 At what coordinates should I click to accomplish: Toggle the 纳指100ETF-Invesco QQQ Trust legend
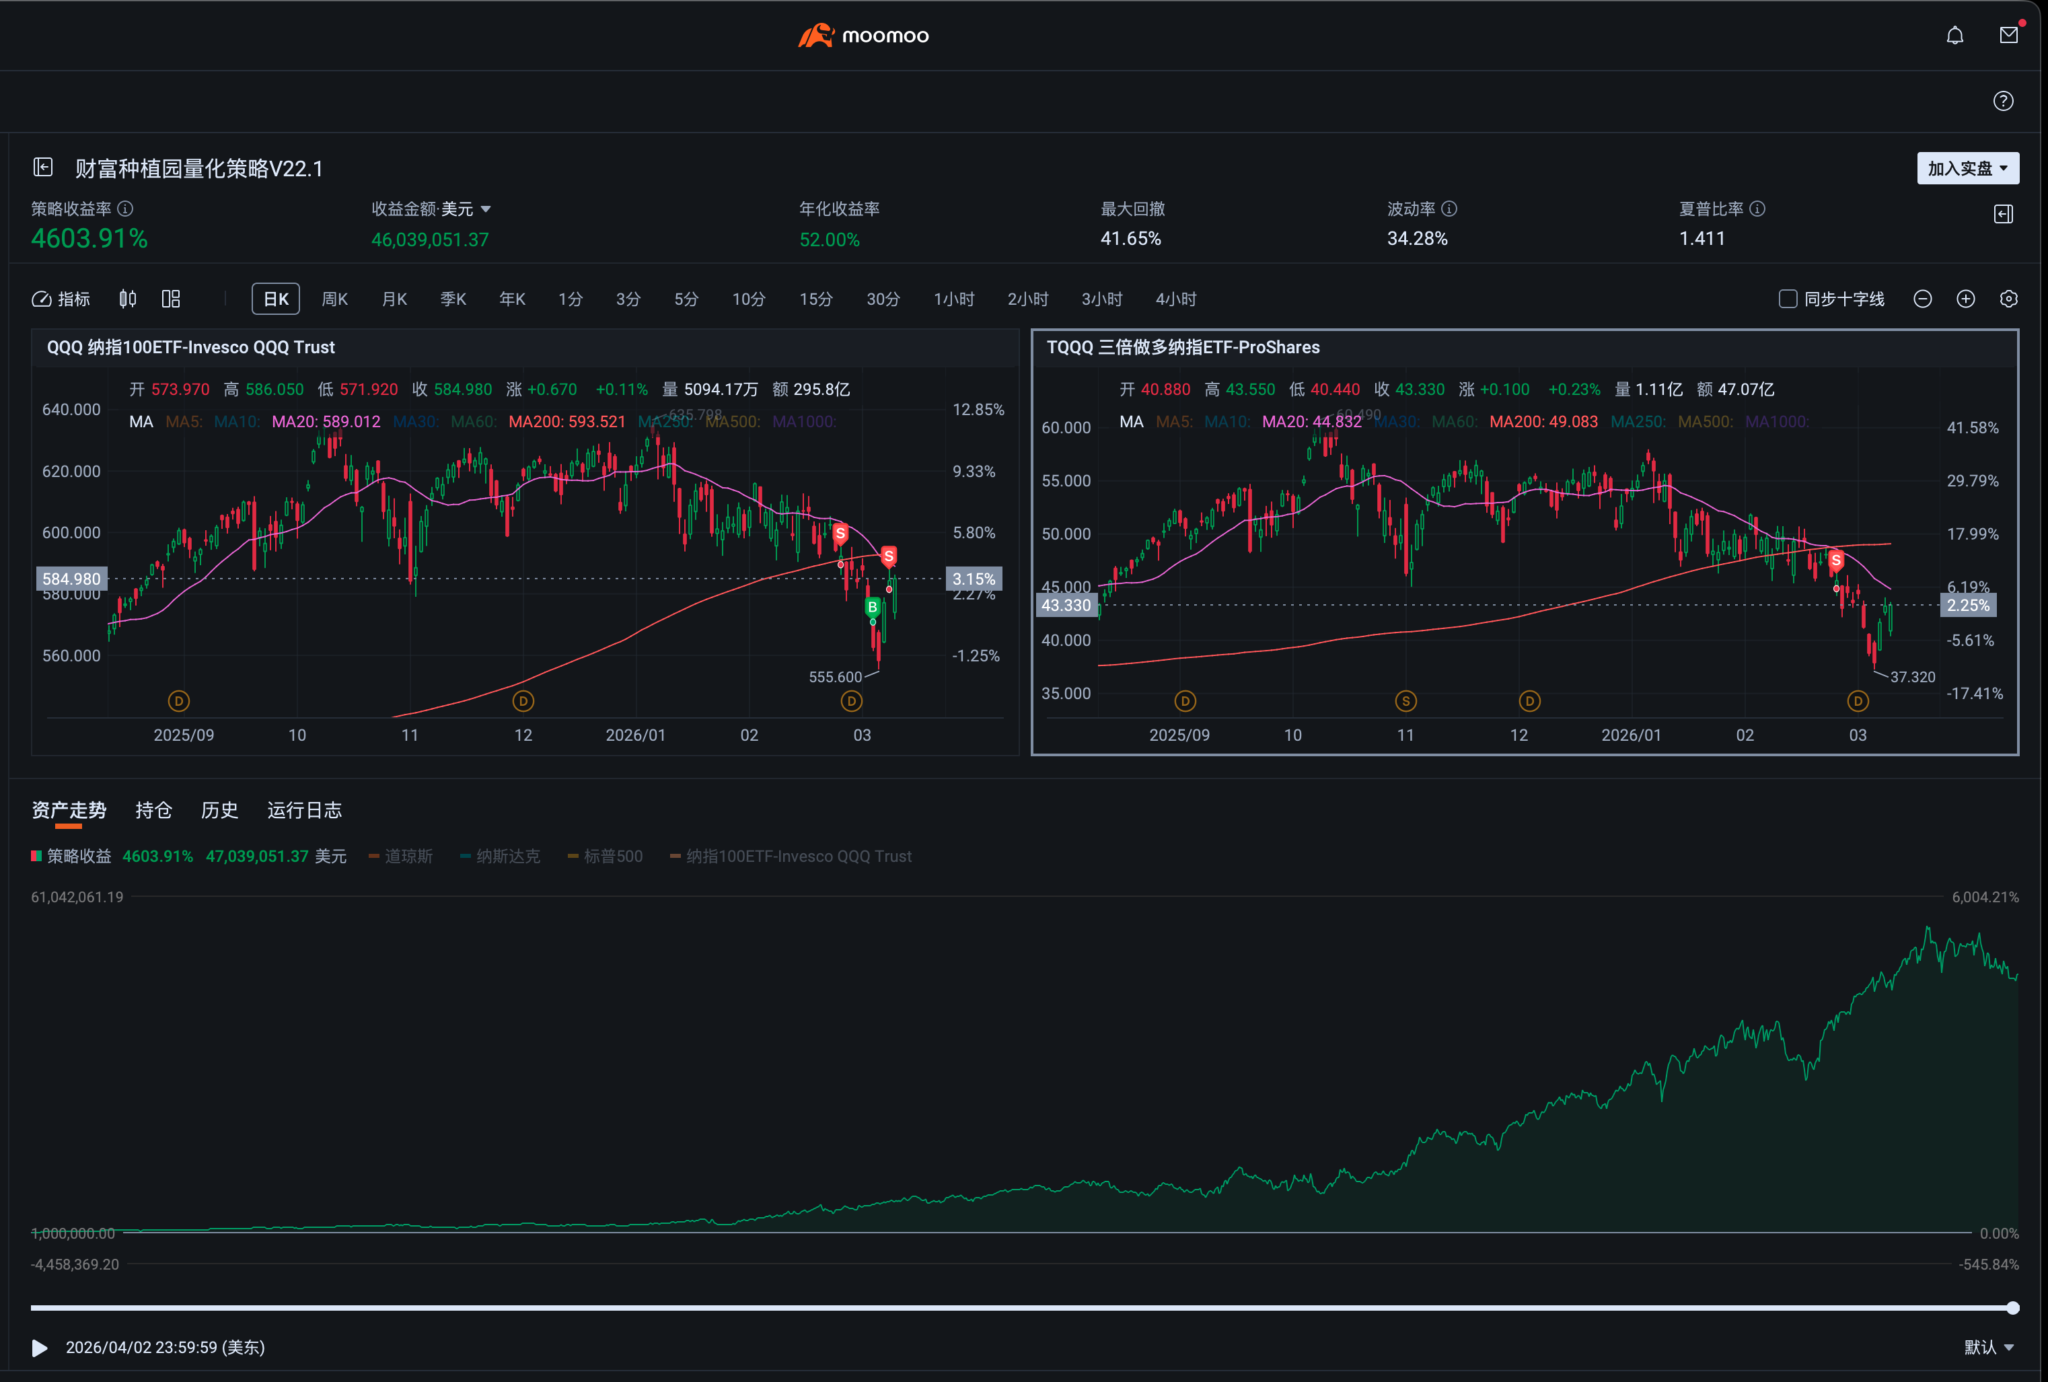tap(791, 857)
